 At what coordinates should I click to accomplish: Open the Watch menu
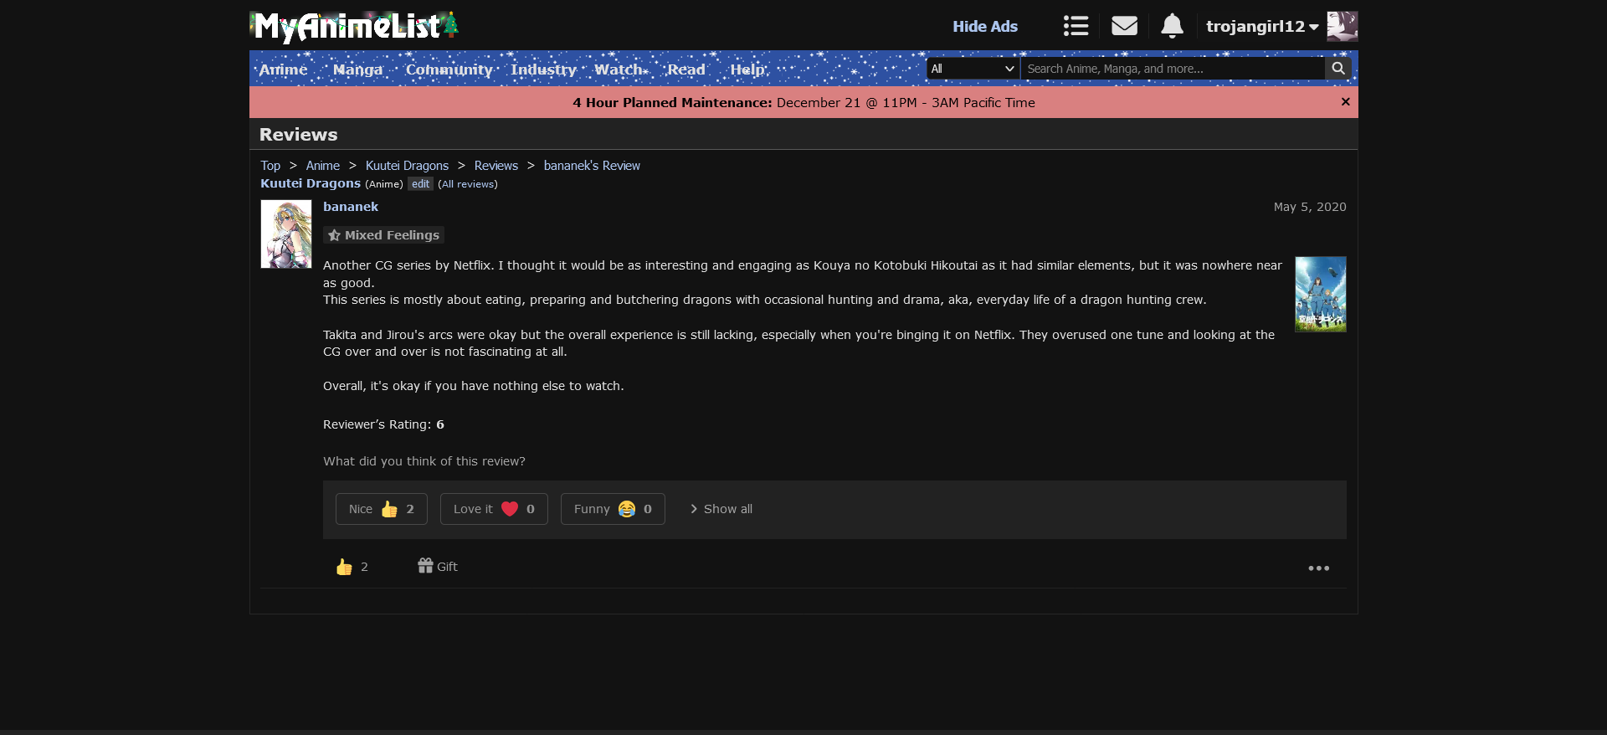[x=619, y=69]
